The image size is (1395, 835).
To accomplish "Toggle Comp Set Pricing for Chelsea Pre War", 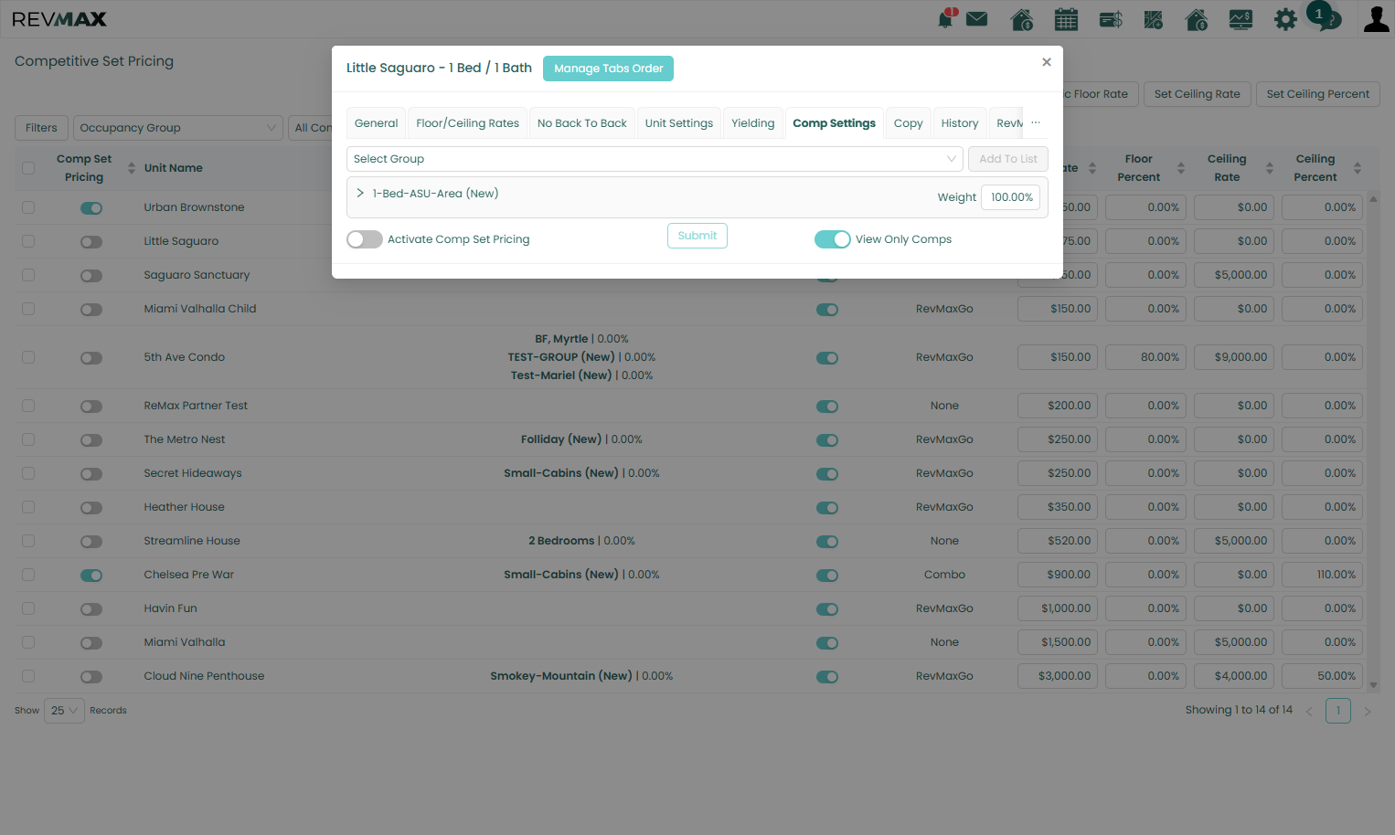I will click(91, 576).
